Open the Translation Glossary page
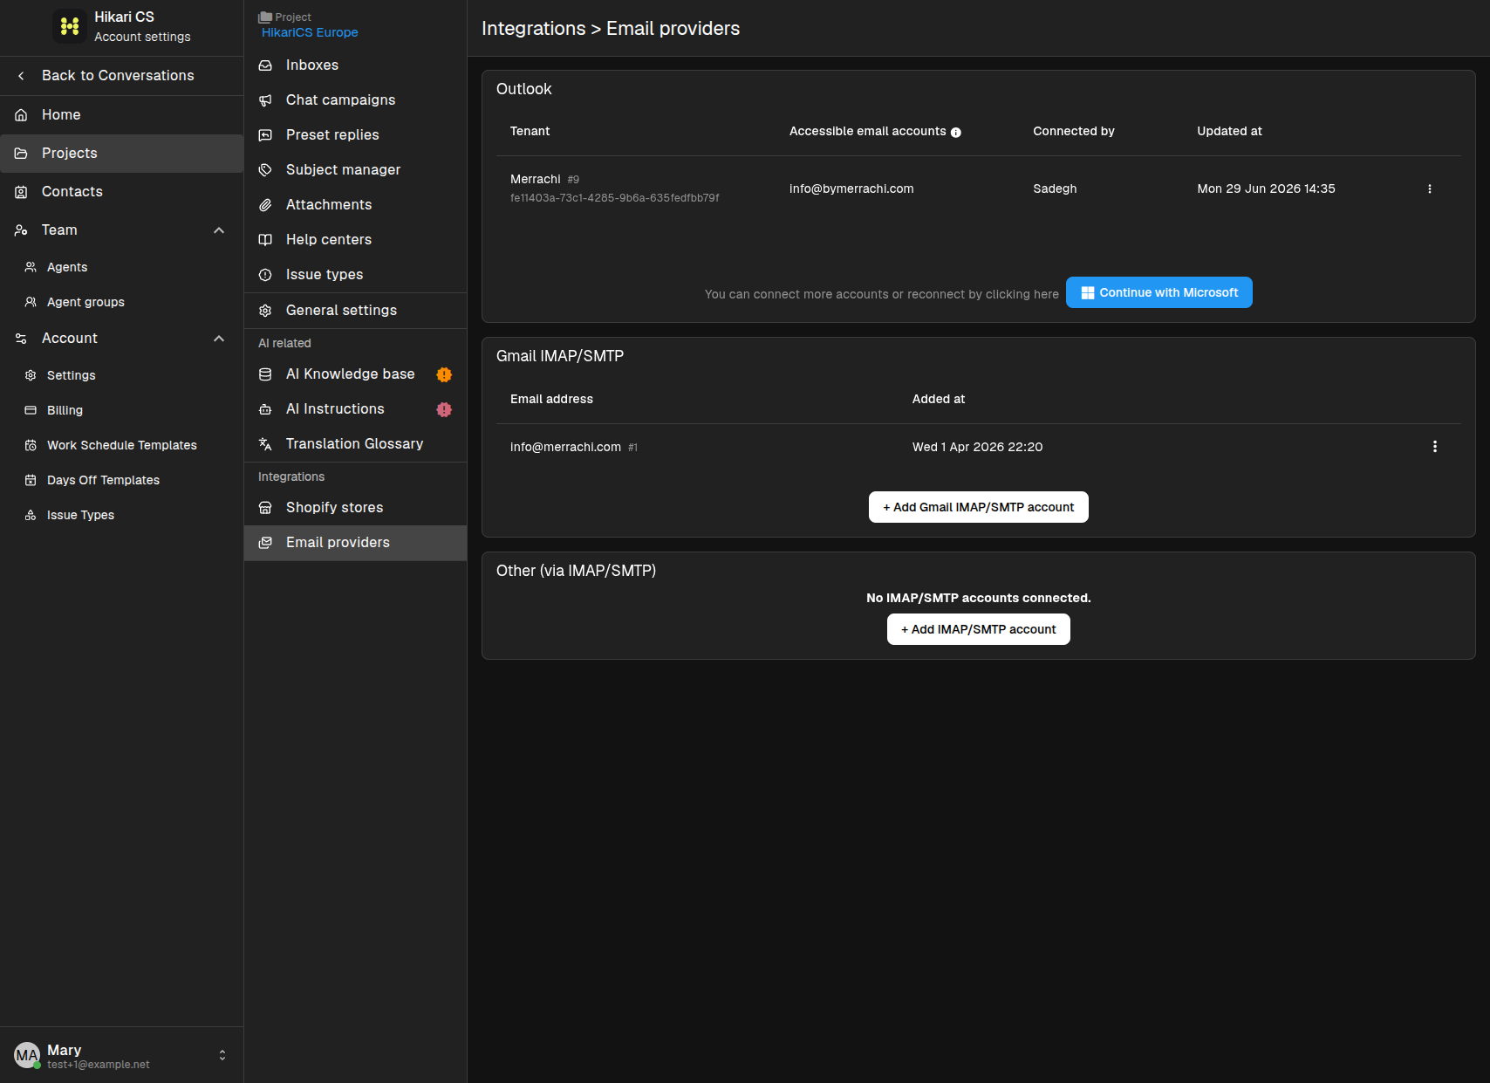The height and width of the screenshot is (1083, 1490). tap(355, 444)
